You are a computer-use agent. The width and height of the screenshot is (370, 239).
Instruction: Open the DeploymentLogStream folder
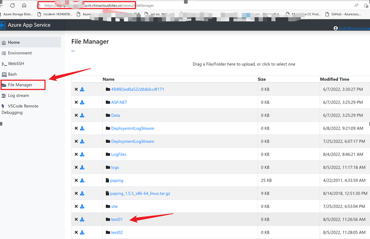(133, 141)
